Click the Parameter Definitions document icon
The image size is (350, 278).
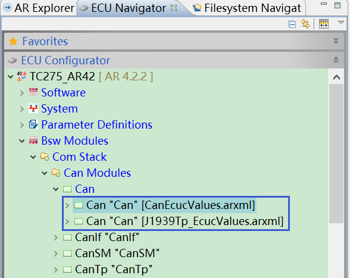coord(33,124)
